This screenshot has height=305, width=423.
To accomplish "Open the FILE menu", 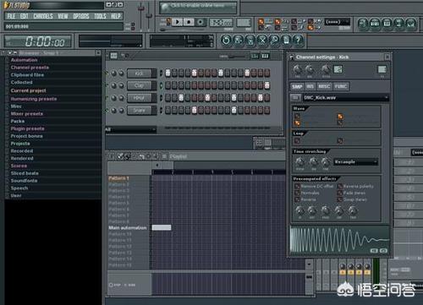I will 11,16.
